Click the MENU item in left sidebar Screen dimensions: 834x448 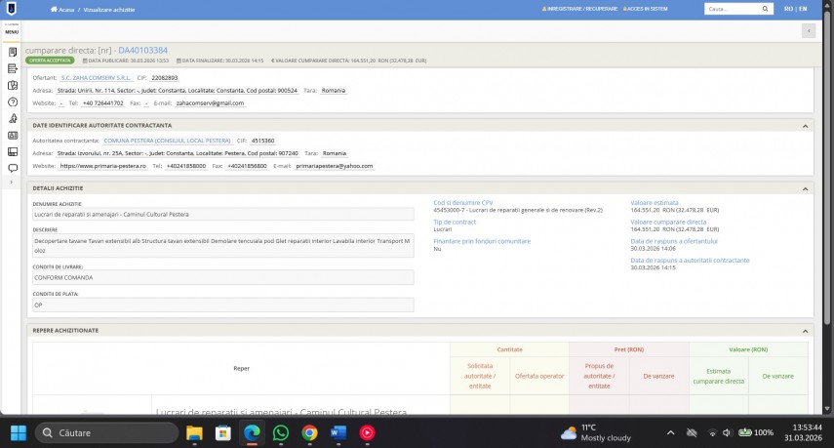click(x=12, y=31)
